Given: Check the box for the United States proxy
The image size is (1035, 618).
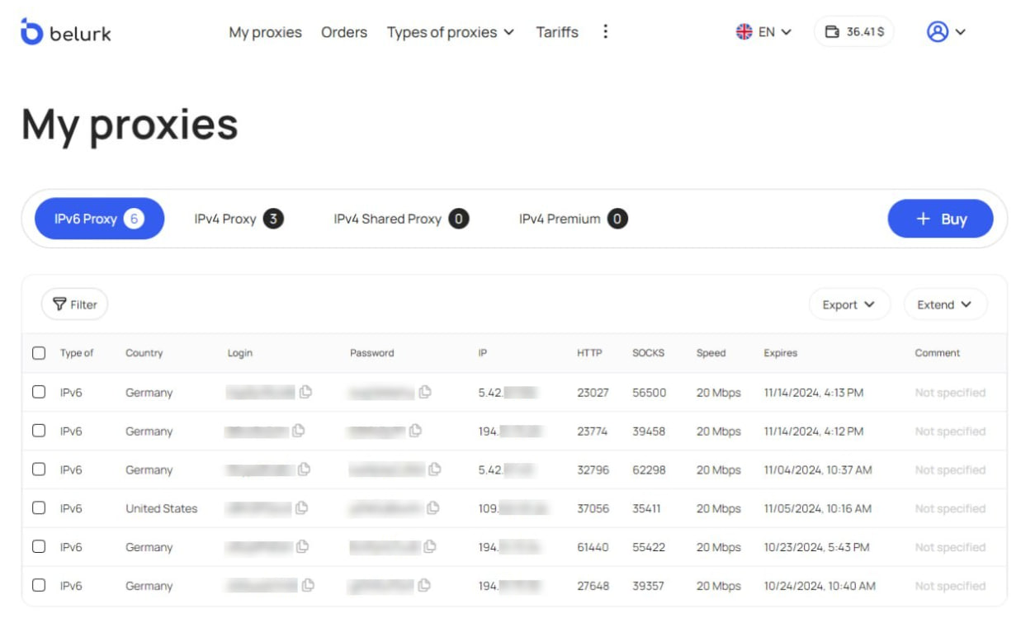Looking at the screenshot, I should point(39,508).
